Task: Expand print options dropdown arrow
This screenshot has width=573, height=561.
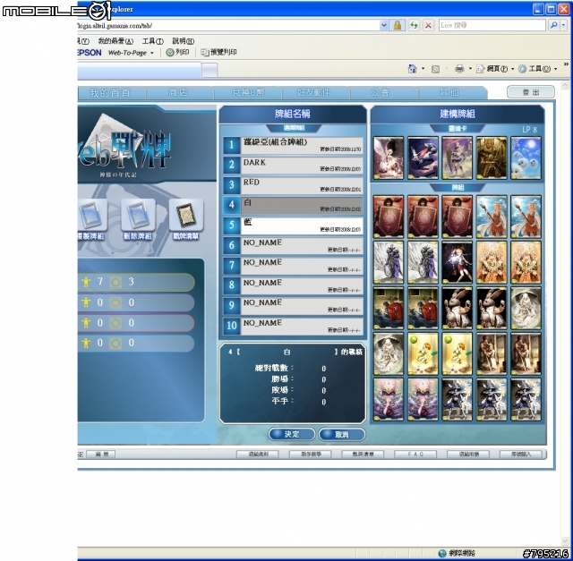Action: click(x=470, y=69)
